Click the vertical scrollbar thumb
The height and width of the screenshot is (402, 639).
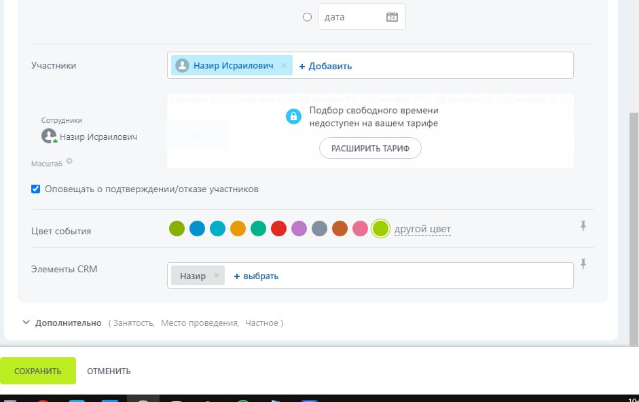click(634, 228)
